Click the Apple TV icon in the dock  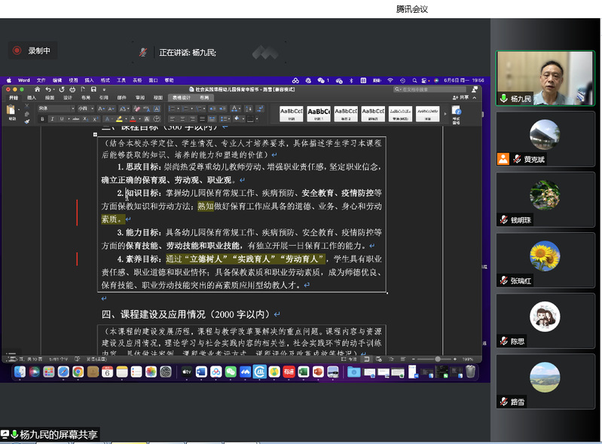pyautogui.click(x=186, y=372)
